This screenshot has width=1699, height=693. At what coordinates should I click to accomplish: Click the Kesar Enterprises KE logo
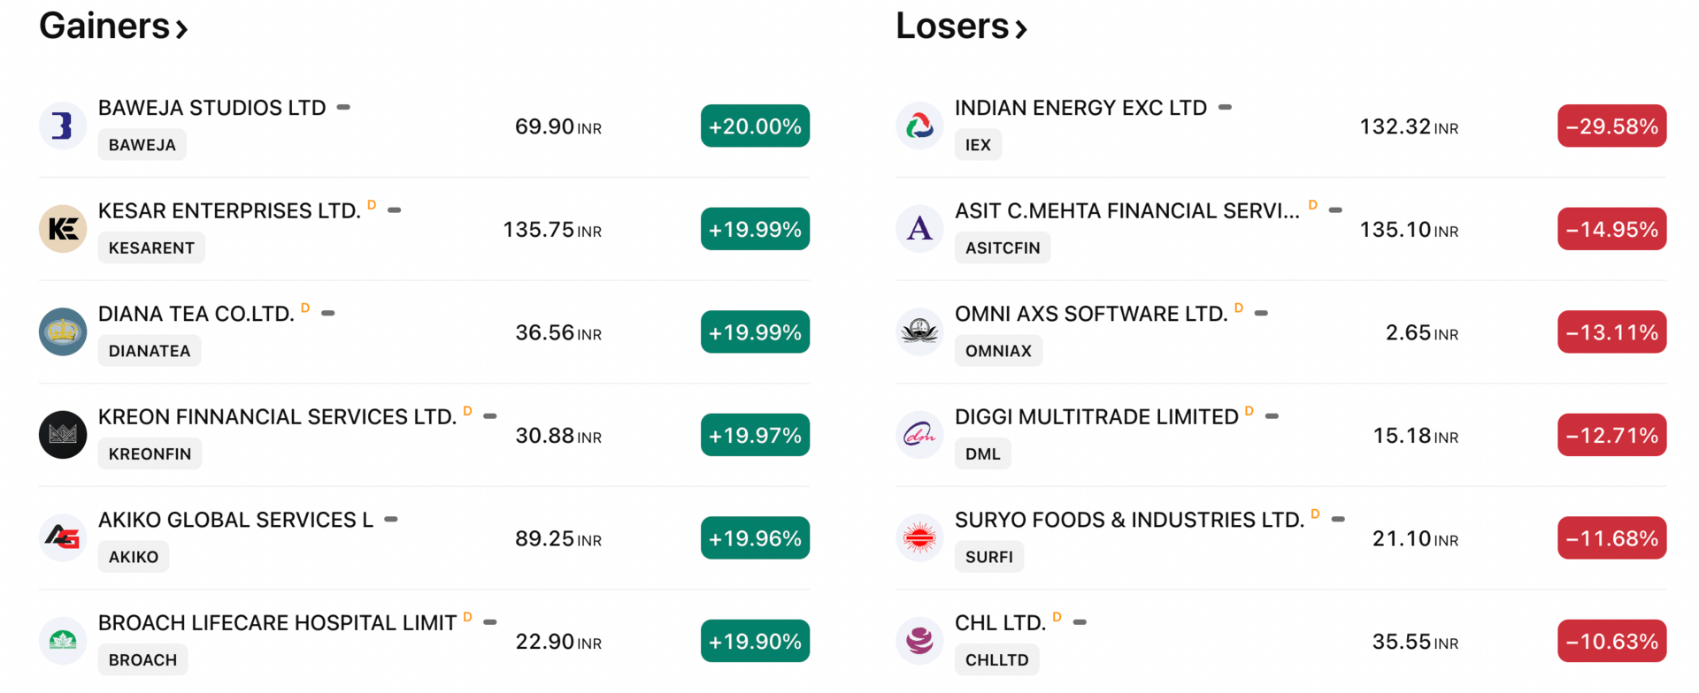(x=63, y=229)
